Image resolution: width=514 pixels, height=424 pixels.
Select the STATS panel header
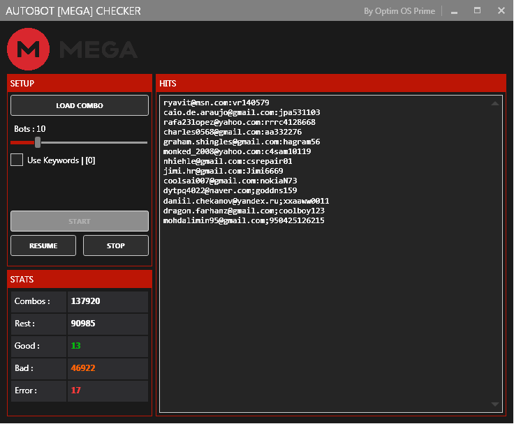tap(80, 279)
